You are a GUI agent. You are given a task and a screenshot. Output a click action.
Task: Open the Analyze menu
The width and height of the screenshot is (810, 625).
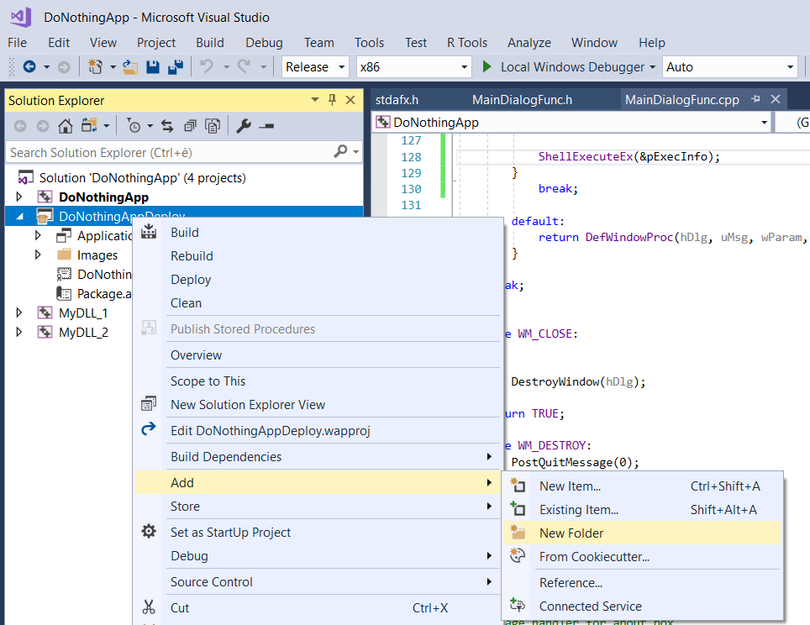[529, 42]
